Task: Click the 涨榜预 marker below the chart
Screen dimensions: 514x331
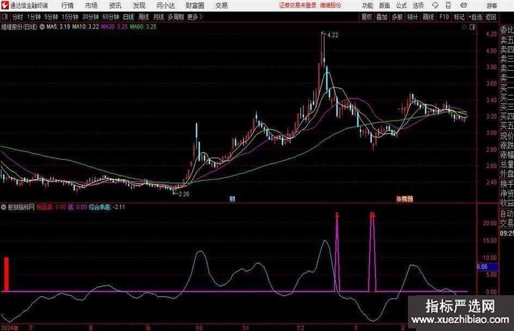Action: click(x=405, y=198)
